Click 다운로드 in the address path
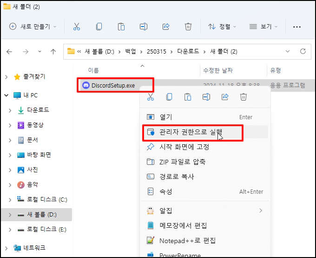Screen dimensions: 316x258 [x=188, y=52]
